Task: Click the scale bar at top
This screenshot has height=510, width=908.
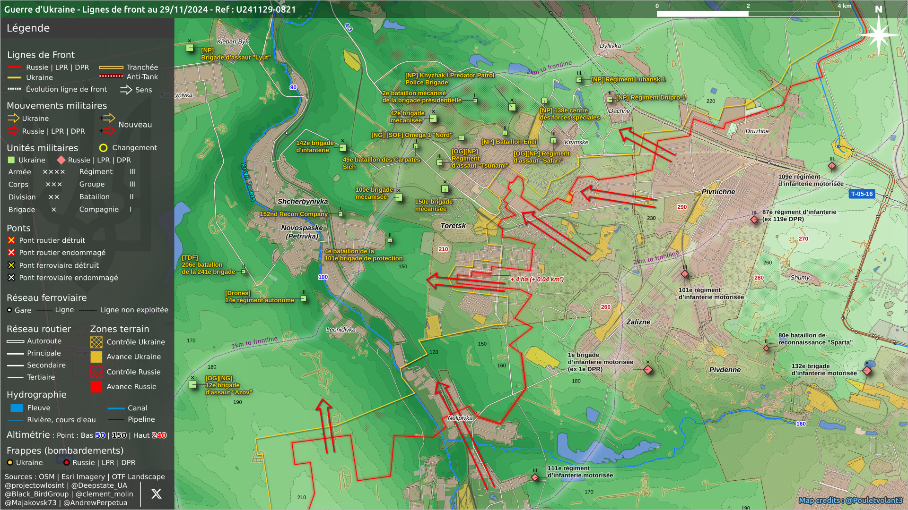Action: coord(747,14)
